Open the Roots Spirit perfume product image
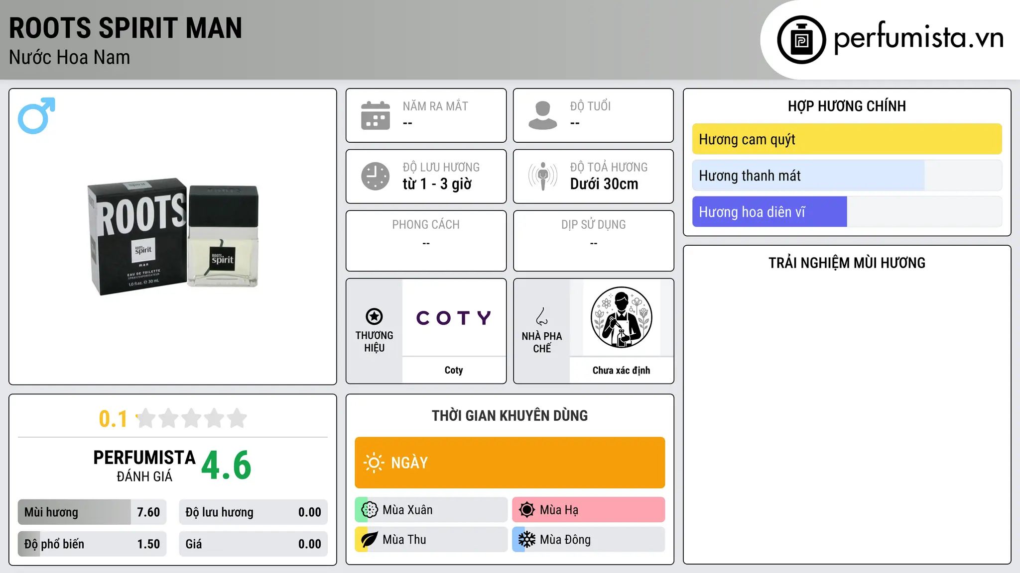 pyautogui.click(x=173, y=237)
